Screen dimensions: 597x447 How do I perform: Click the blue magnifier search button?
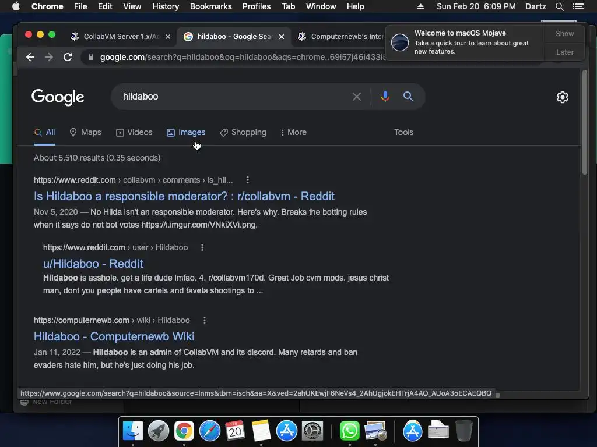click(408, 97)
